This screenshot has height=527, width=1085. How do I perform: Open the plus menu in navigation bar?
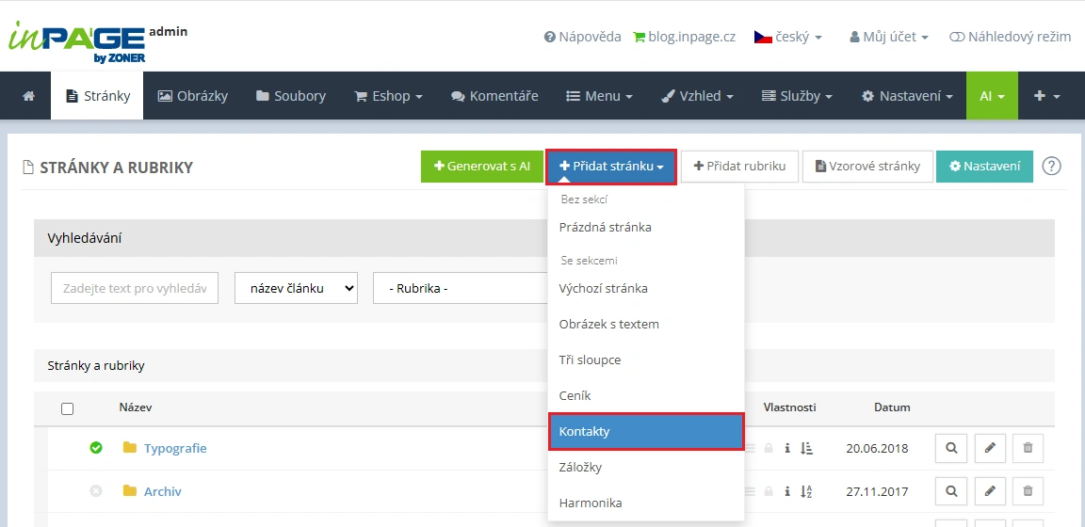(1046, 96)
